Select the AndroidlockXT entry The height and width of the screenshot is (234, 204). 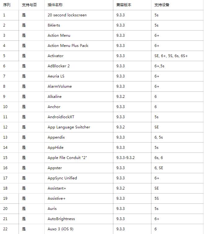[61, 117]
